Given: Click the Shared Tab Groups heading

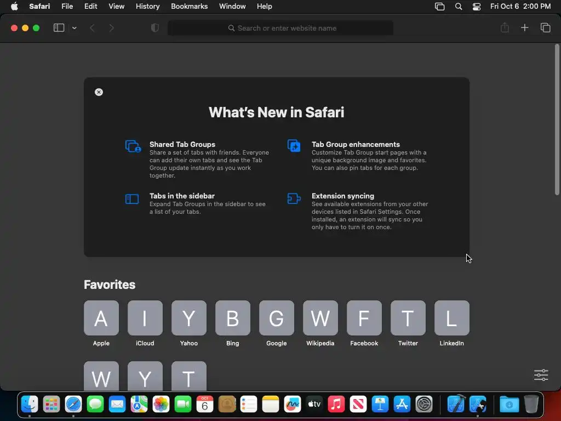Looking at the screenshot, I should click(182, 144).
